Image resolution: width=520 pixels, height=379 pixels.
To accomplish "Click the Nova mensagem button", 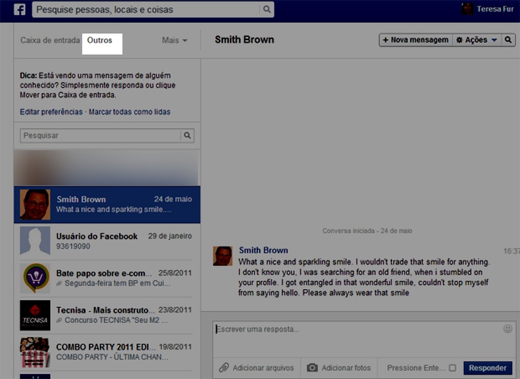I will click(x=416, y=40).
